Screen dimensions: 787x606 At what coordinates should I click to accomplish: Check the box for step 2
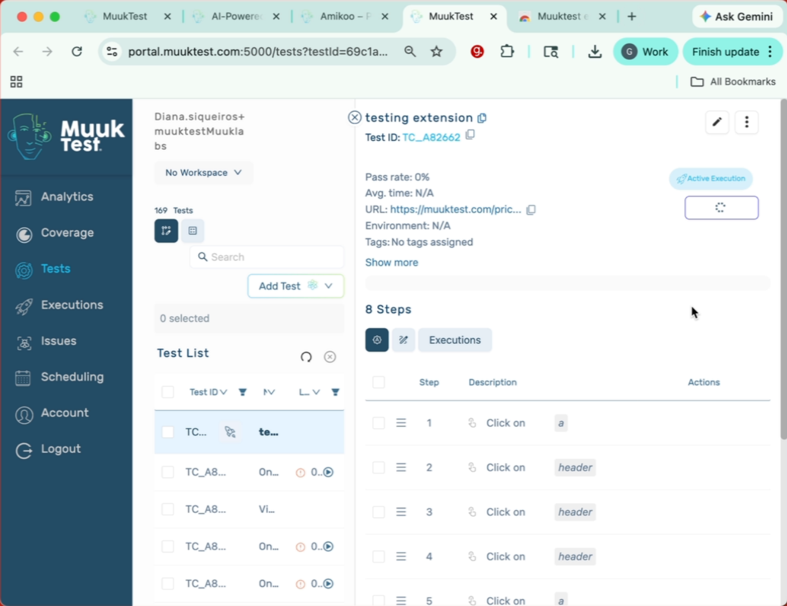tap(379, 467)
